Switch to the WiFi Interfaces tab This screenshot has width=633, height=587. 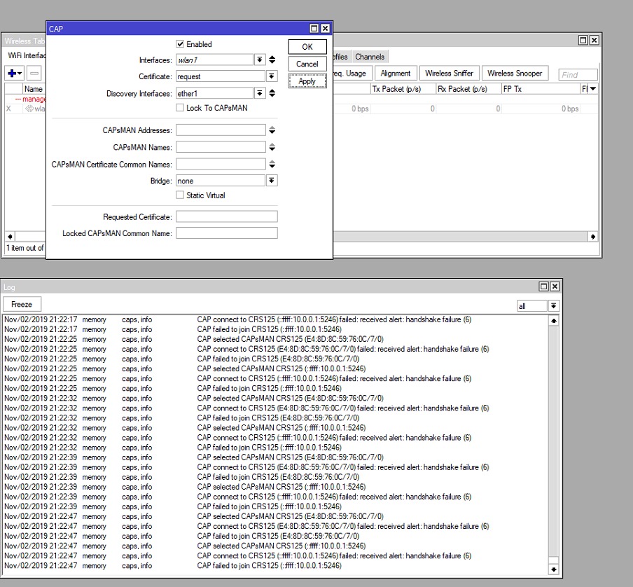(27, 55)
